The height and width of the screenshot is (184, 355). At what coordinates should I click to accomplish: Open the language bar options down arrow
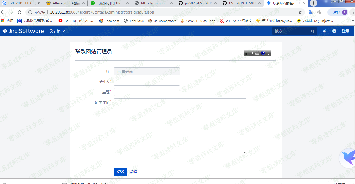pos(269,54)
